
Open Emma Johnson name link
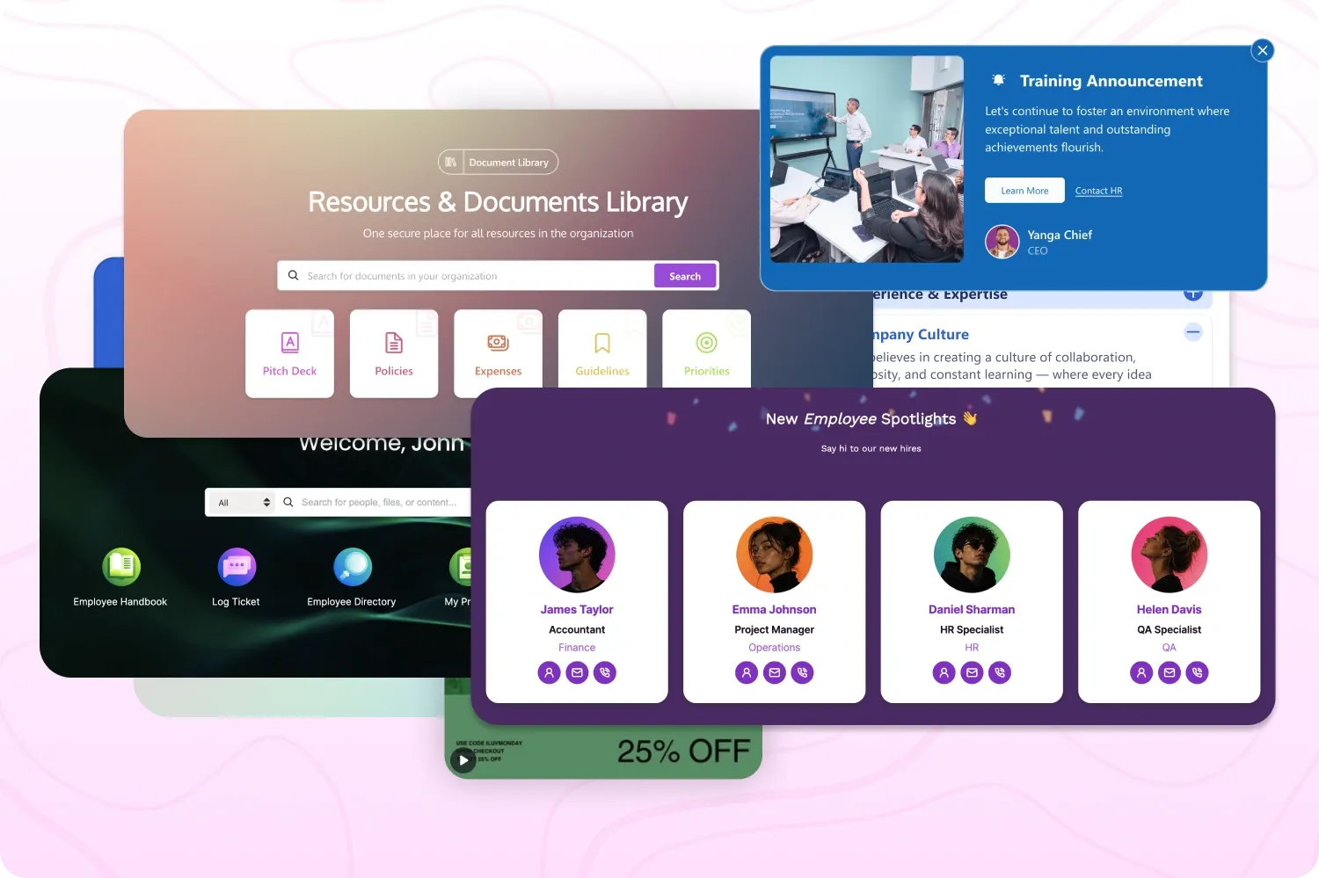[775, 609]
